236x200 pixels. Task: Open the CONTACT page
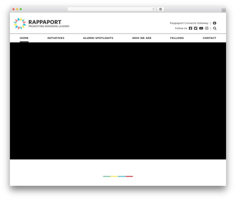(x=210, y=38)
